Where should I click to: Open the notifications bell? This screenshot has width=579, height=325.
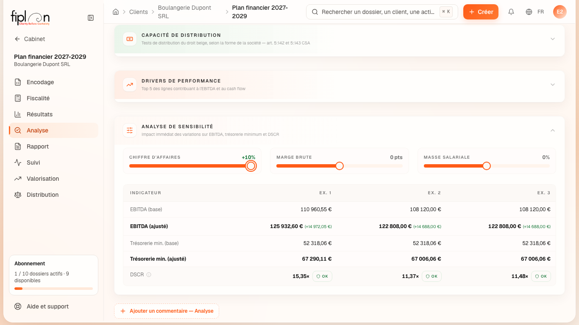click(511, 12)
